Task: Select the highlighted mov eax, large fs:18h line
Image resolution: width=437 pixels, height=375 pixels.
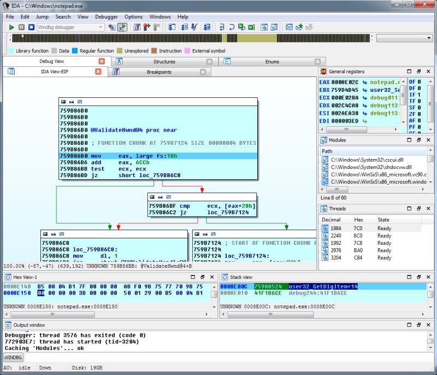Action: (x=158, y=156)
